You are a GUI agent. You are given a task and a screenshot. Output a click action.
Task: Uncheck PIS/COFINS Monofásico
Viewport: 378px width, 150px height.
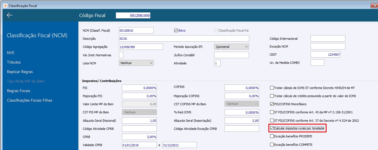[x=272, y=104]
